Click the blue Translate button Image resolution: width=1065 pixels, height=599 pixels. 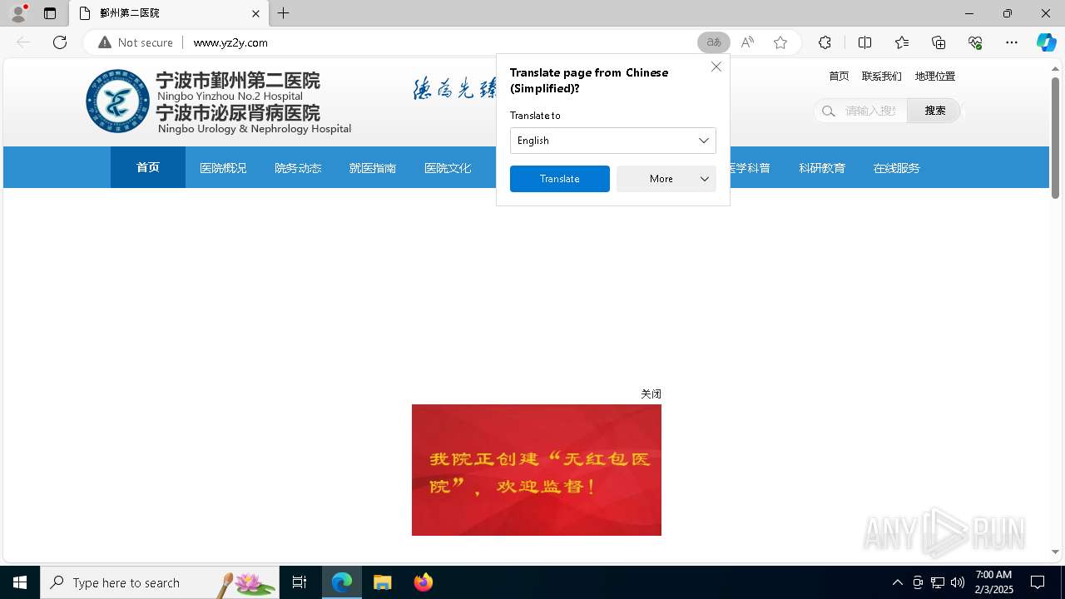point(560,179)
